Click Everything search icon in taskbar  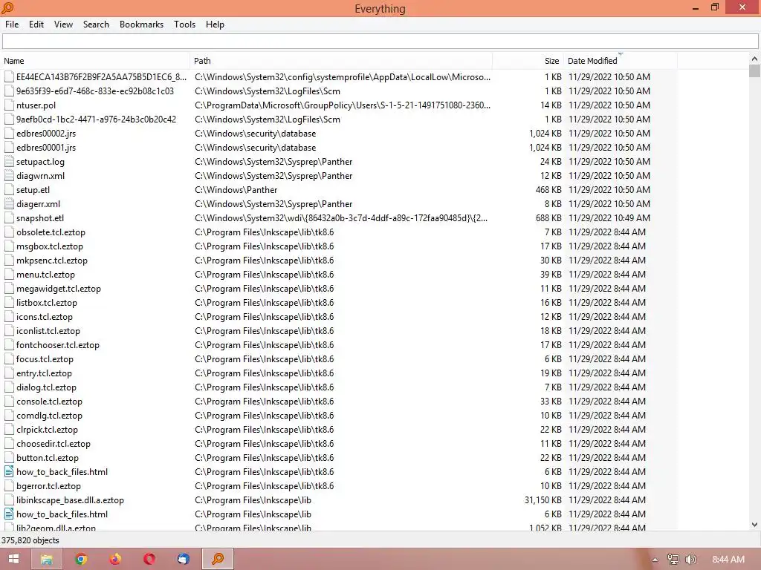point(218,559)
